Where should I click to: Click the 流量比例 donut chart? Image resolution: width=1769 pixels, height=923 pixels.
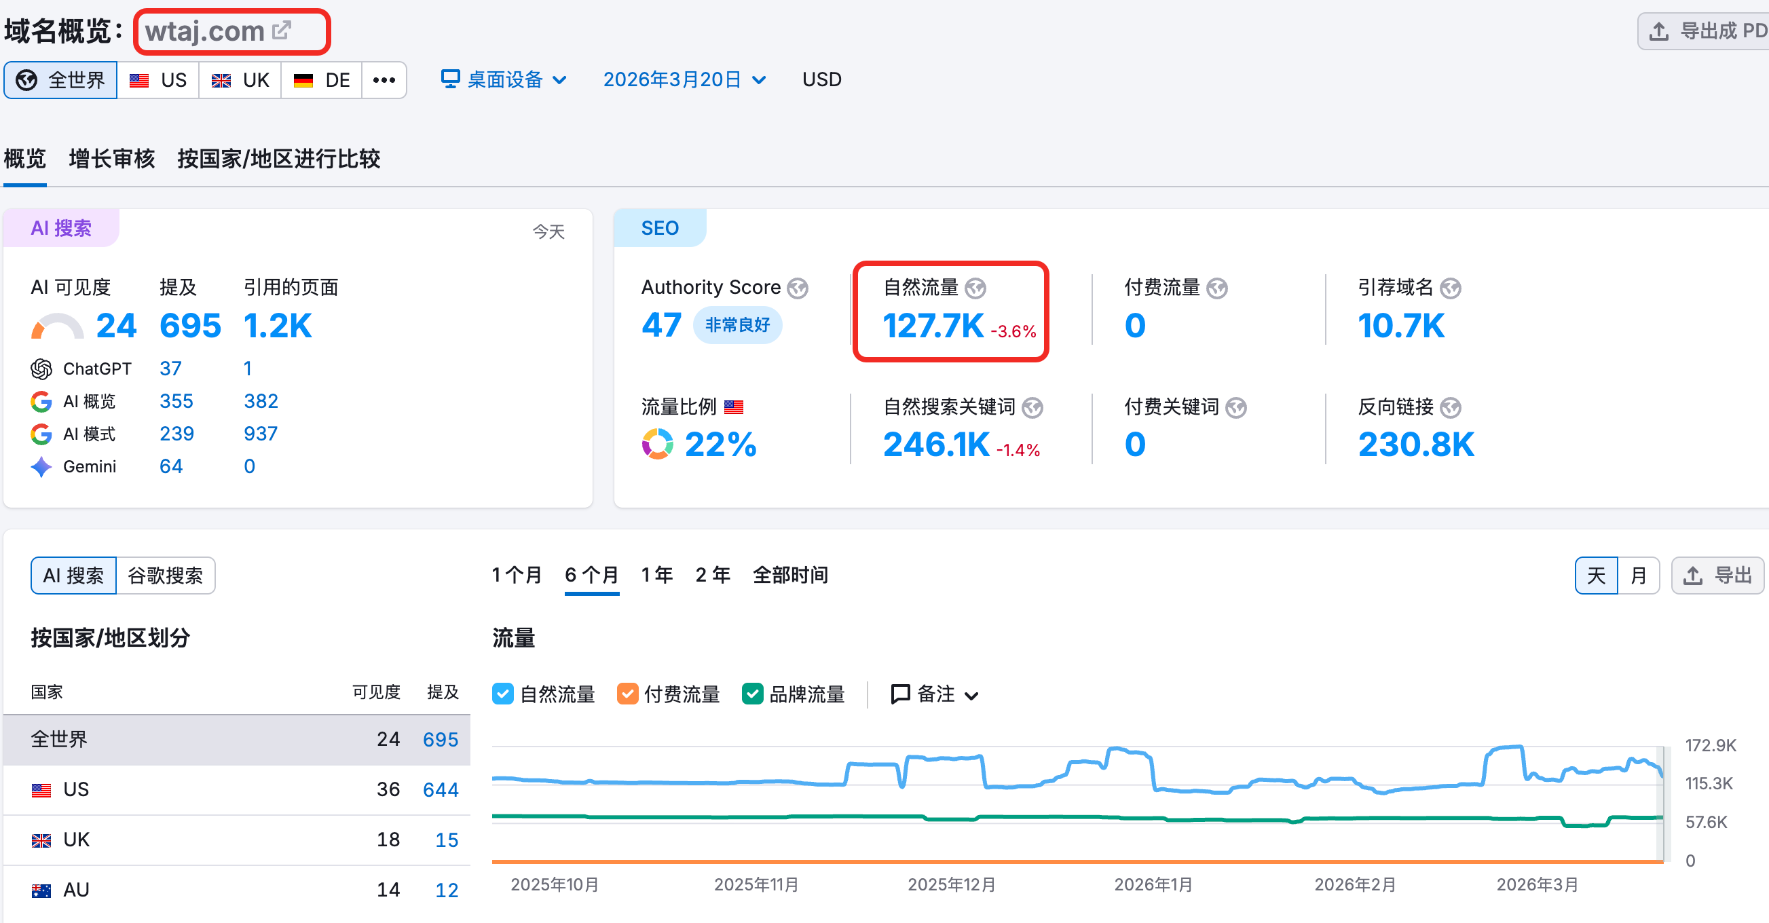pos(657,444)
